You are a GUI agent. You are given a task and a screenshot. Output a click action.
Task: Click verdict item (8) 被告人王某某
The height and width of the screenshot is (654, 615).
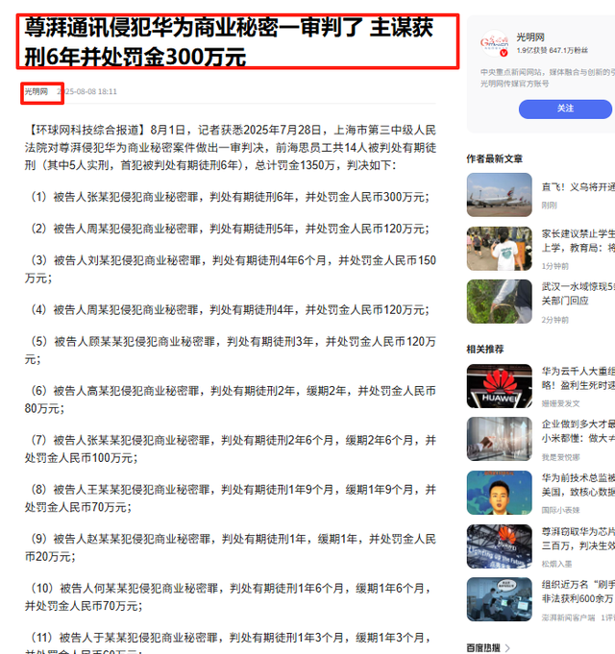pos(231,498)
